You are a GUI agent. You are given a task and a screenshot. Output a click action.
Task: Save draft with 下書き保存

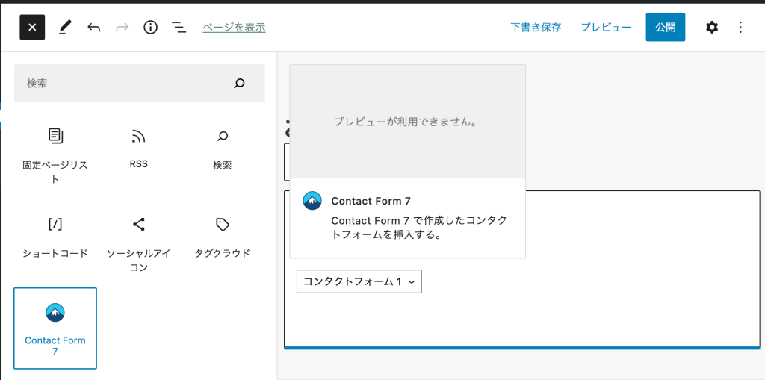[536, 28]
